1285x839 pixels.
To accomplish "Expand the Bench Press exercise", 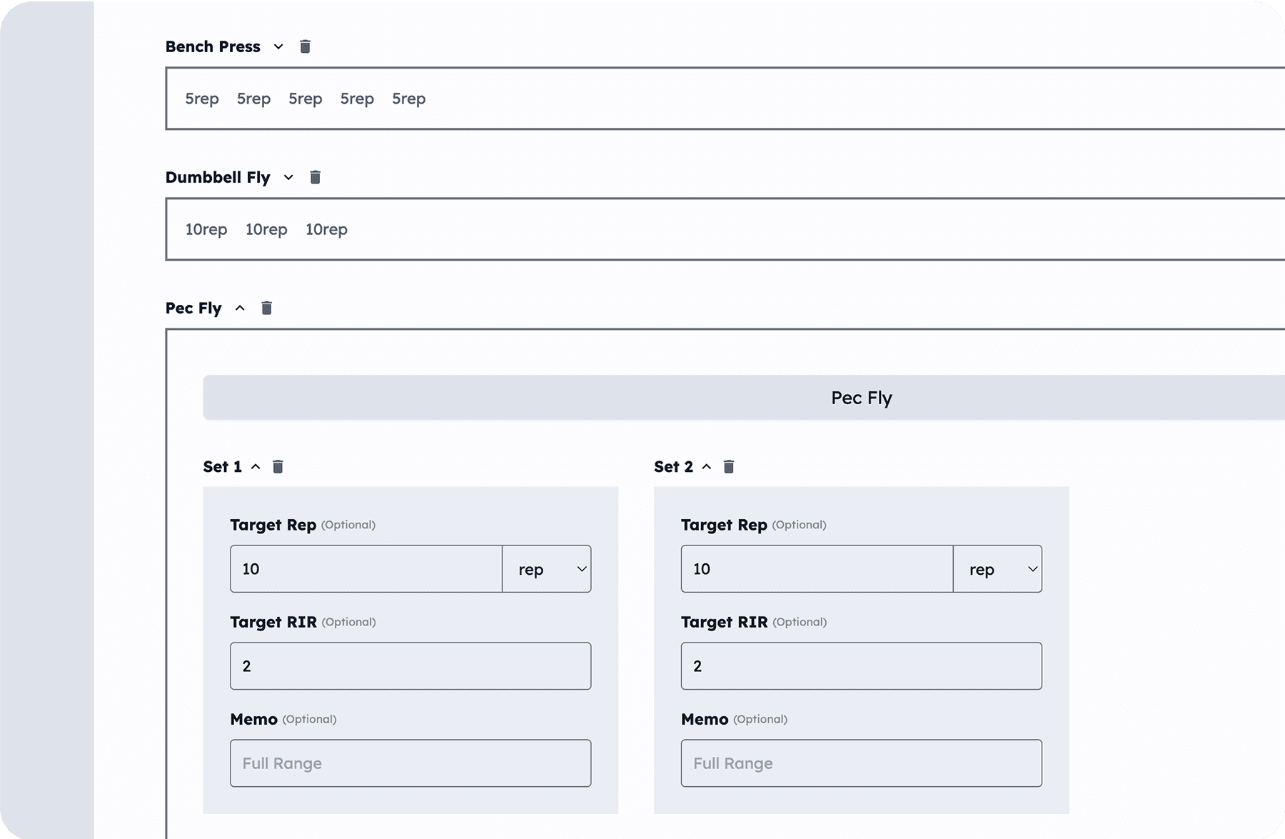I will coord(278,46).
